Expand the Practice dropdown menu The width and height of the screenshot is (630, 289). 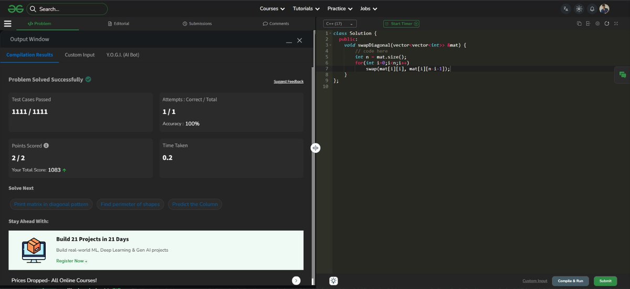tap(340, 9)
